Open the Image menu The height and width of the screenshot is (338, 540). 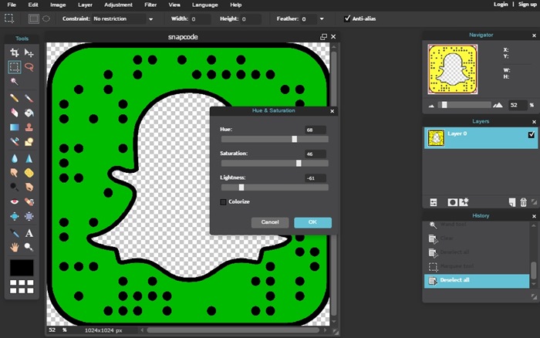[x=58, y=5]
